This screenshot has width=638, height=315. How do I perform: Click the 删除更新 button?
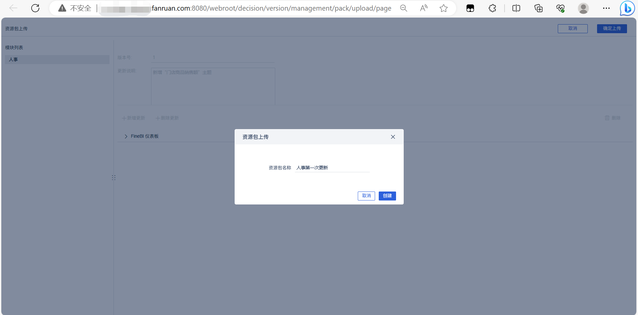pos(167,118)
